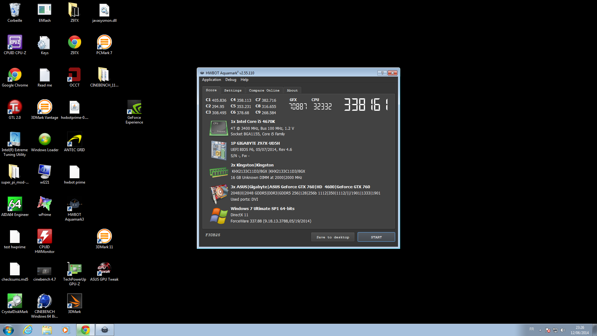Screen dimensions: 597x336
Task: Launch ASUS GPU Tweak shortcut
Action: [x=104, y=271]
